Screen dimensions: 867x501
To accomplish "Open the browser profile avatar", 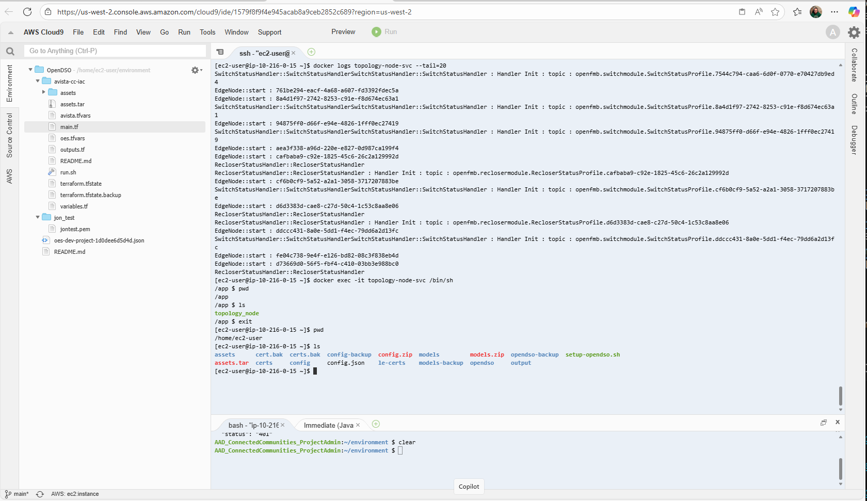I will pyautogui.click(x=816, y=12).
